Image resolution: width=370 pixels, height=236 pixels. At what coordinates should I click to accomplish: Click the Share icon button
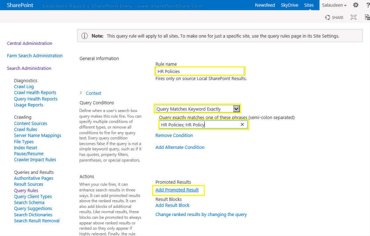point(334,18)
